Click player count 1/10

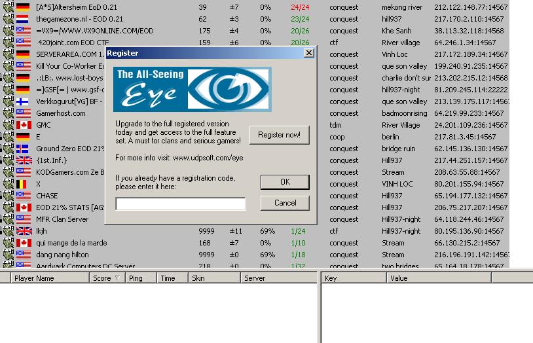[298, 243]
